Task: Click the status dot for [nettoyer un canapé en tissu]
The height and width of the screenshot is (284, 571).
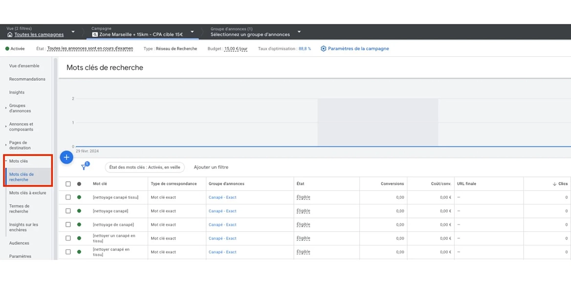Action: pos(79,238)
